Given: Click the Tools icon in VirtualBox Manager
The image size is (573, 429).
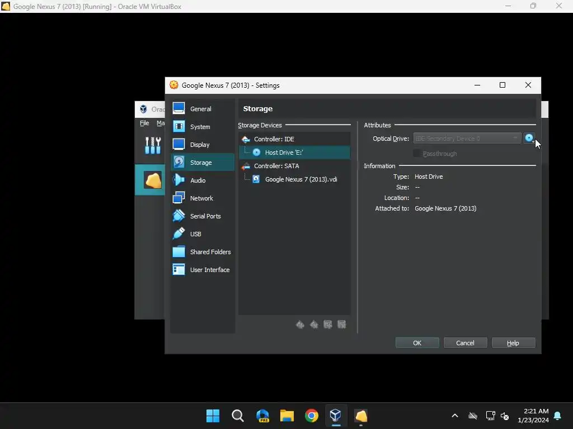Looking at the screenshot, I should coord(153,145).
